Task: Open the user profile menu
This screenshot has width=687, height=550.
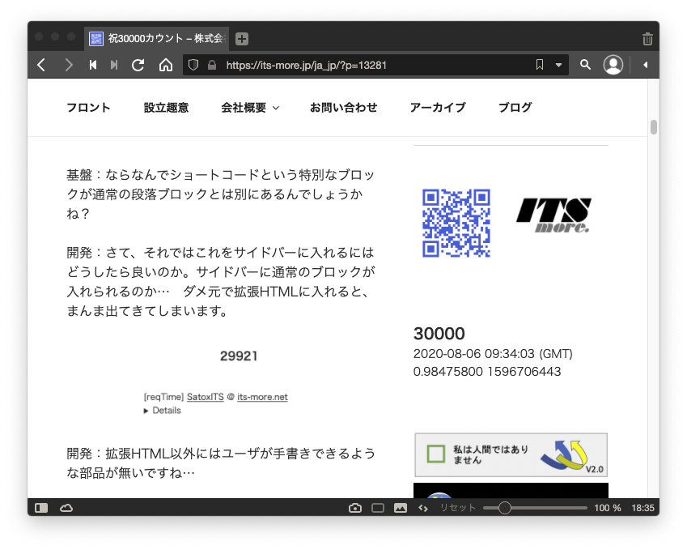Action: (613, 65)
